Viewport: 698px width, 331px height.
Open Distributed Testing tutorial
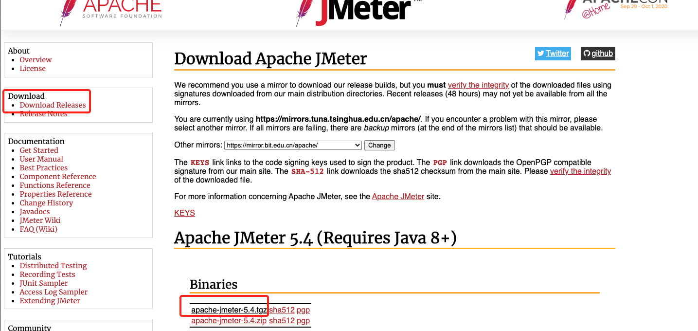tap(53, 266)
